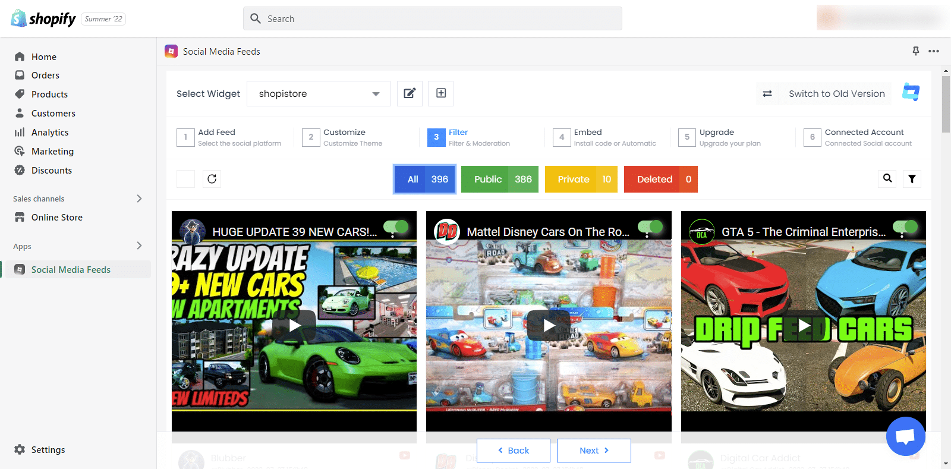Click the Back button
Screen dimensions: 951x469
[514, 451]
